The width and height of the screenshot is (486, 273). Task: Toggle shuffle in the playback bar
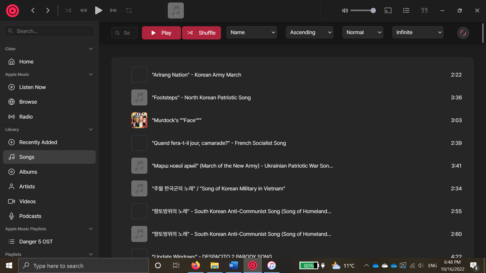point(68,10)
